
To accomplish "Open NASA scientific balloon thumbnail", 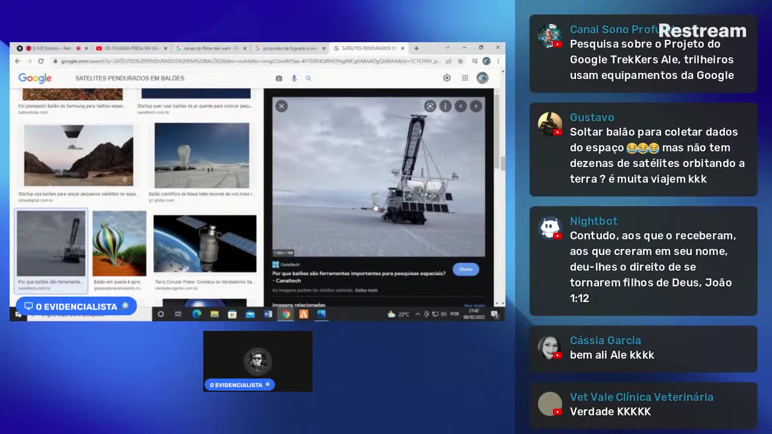I will point(201,156).
